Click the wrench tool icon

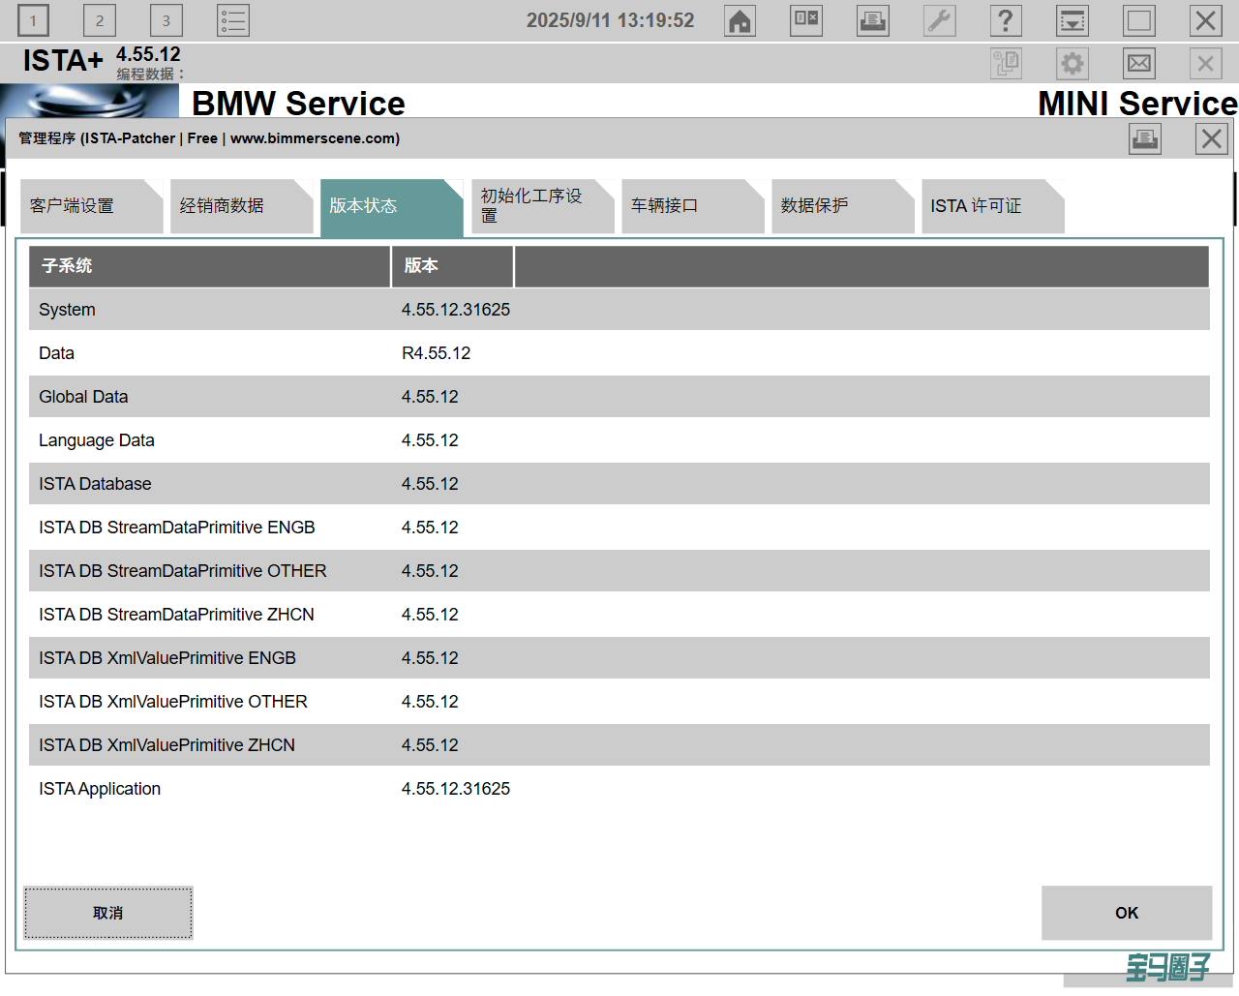tap(939, 21)
